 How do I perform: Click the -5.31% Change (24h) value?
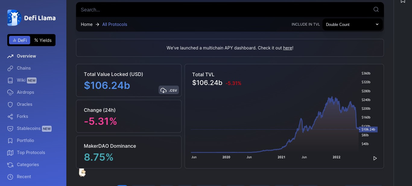(100, 121)
